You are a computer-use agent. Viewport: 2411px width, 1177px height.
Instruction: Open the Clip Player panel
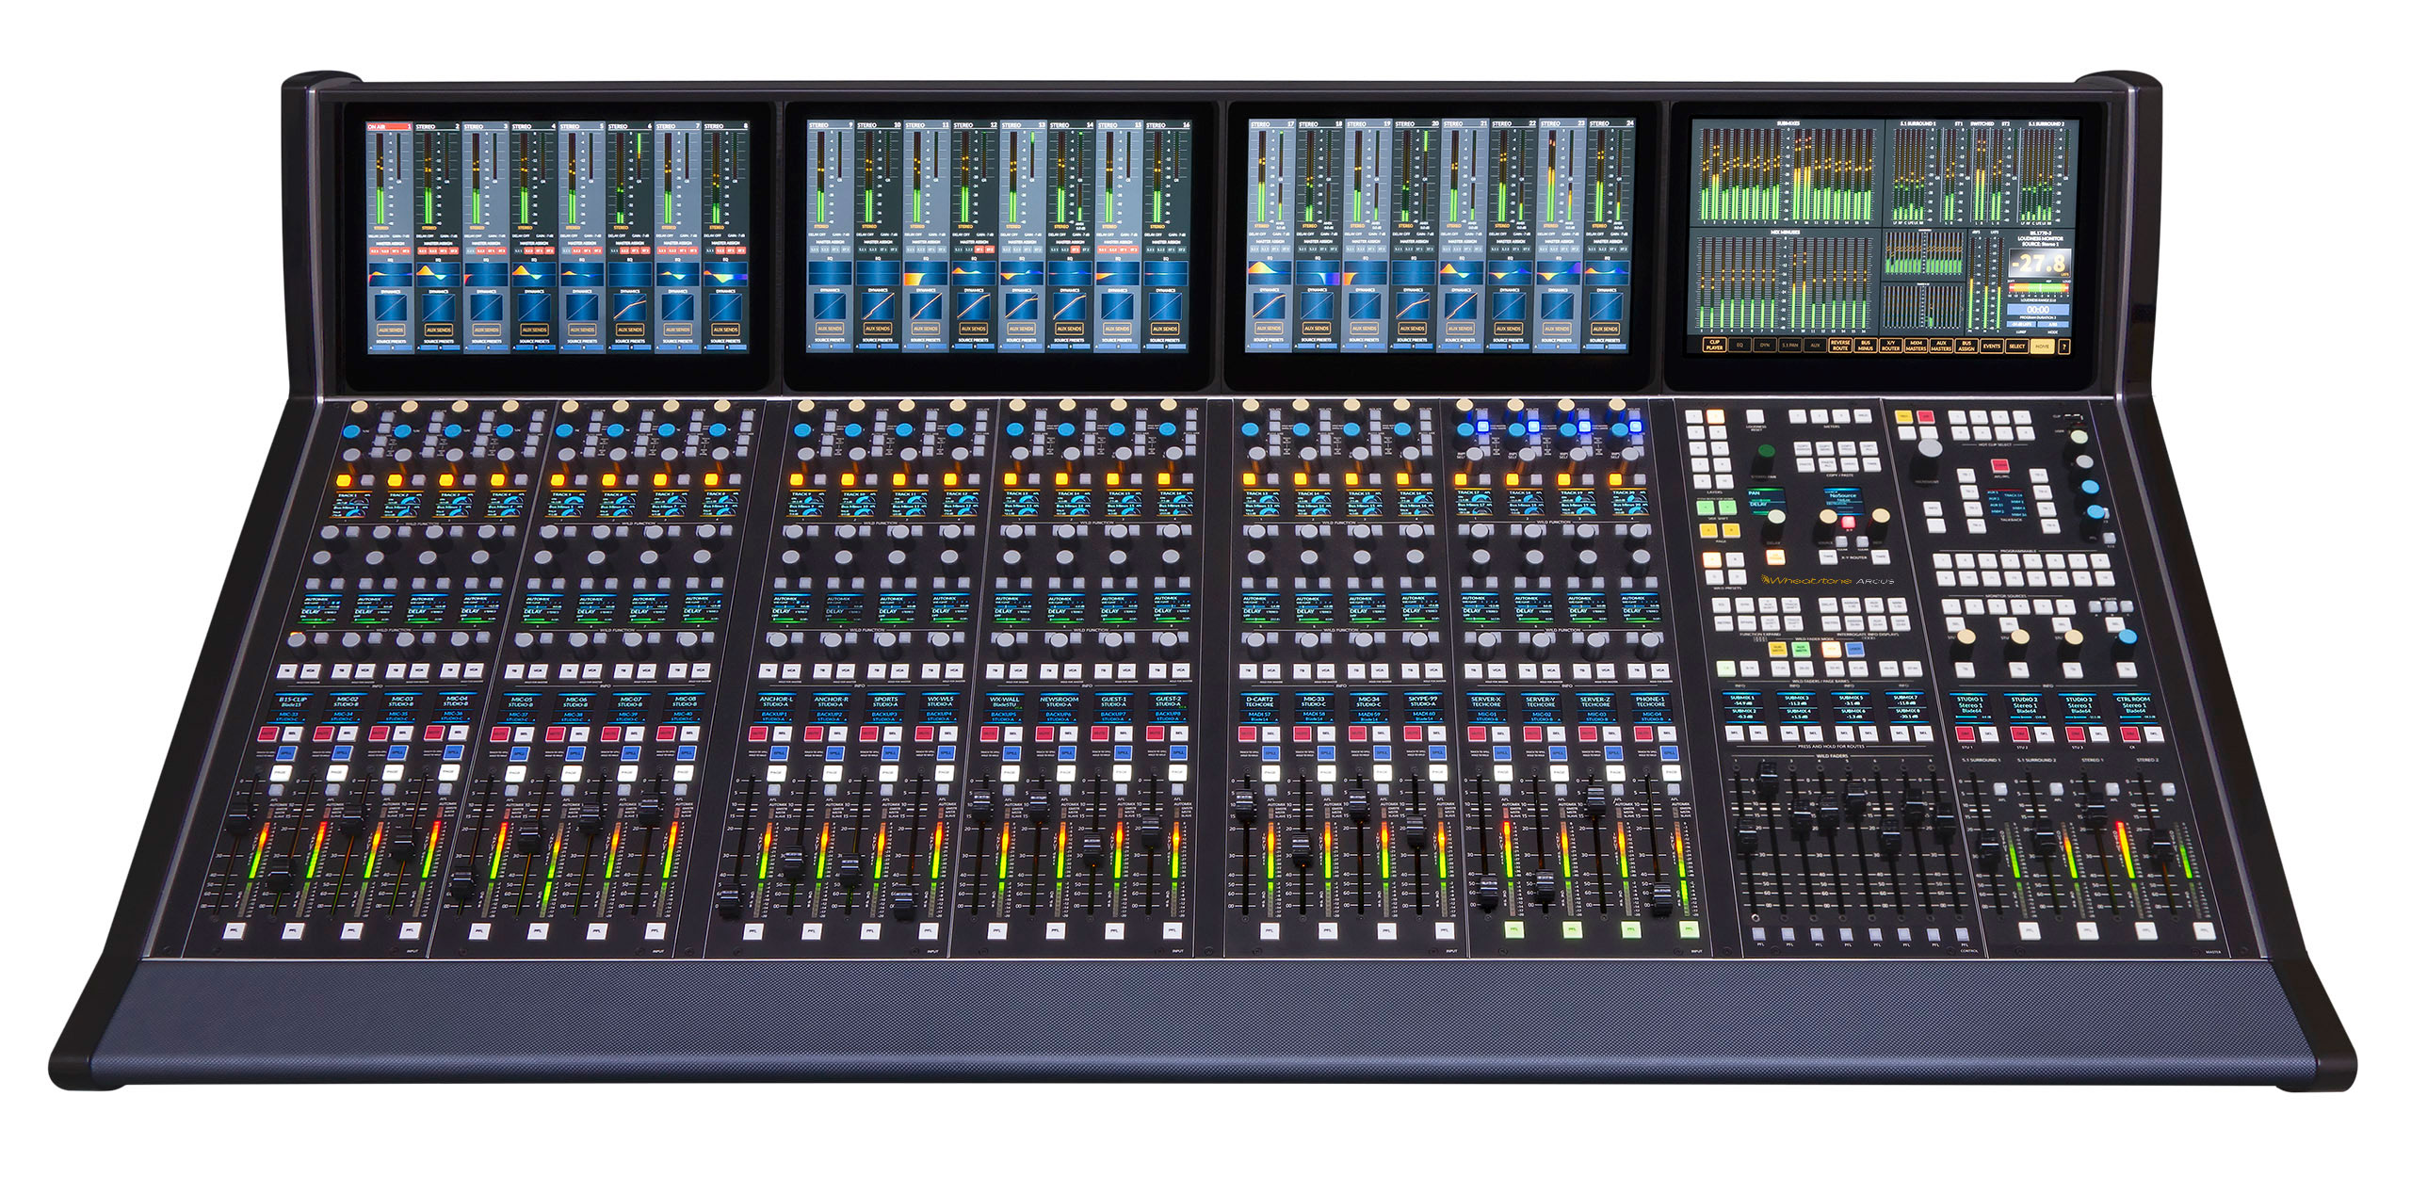(x=1714, y=346)
